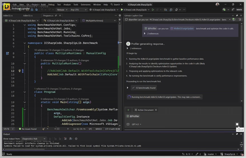Click UTF-8 with BOM encoding indicator
The height and width of the screenshot is (158, 246).
112,129
